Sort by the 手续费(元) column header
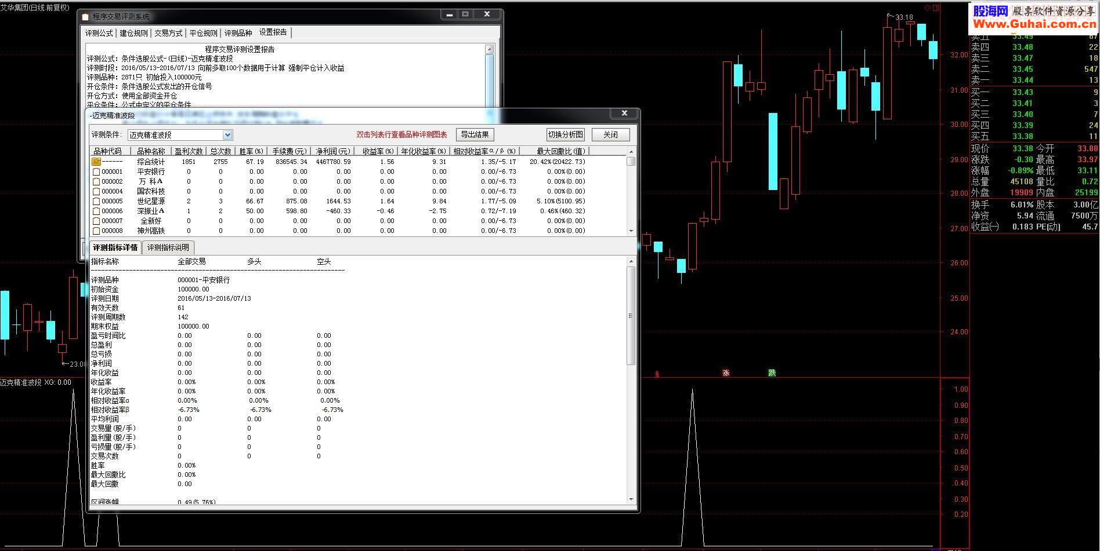The height and width of the screenshot is (551, 1100). coord(290,151)
